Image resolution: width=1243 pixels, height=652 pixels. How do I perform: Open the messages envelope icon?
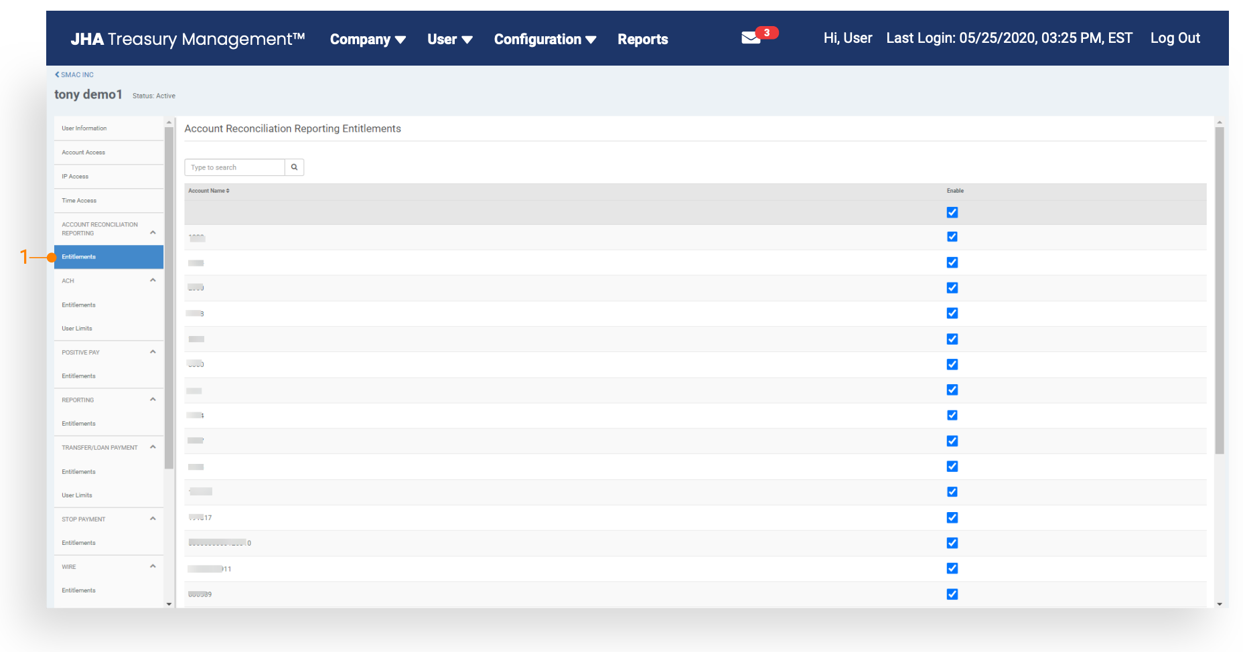[x=750, y=39]
